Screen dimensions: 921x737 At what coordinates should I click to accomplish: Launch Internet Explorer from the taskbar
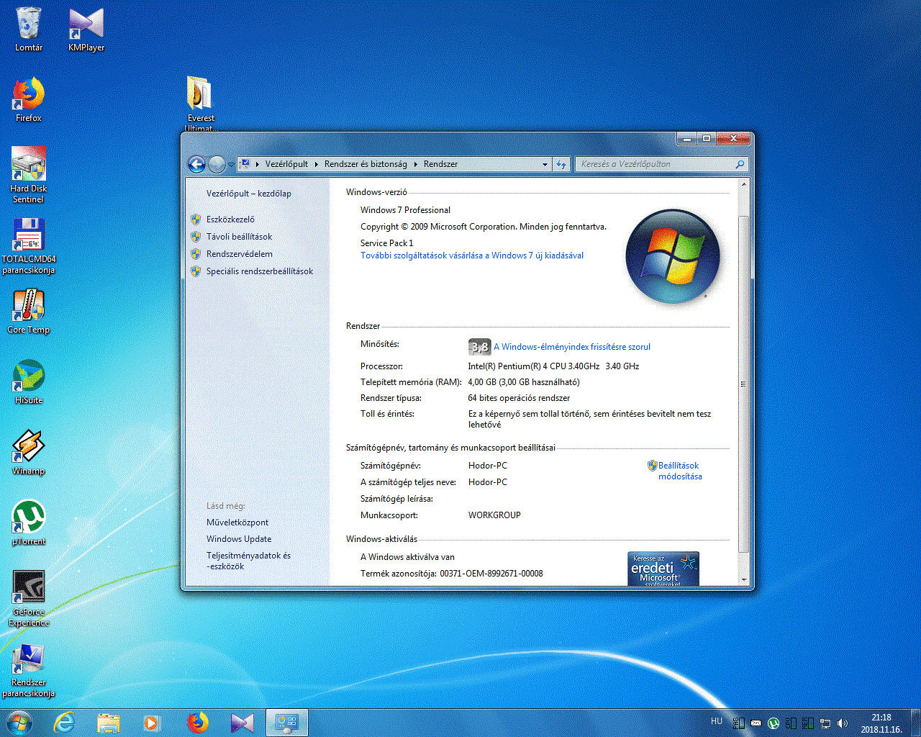(x=64, y=722)
